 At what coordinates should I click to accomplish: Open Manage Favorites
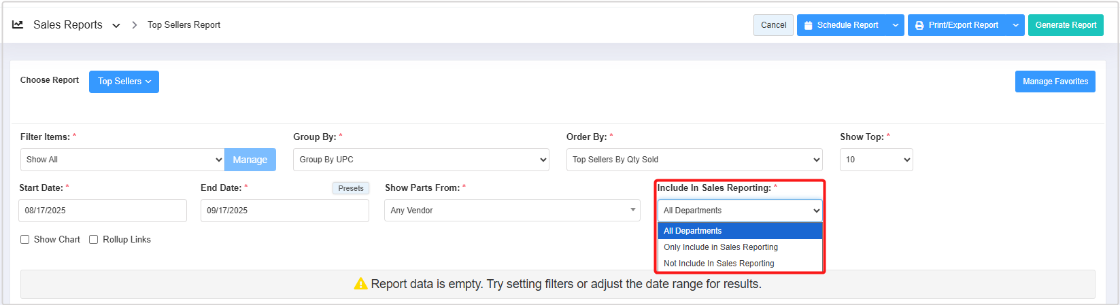coord(1055,82)
